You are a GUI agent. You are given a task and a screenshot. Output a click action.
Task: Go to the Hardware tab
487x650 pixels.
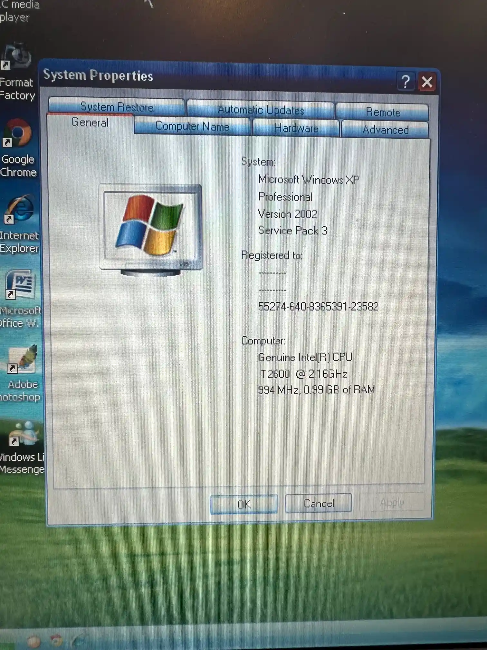click(x=296, y=128)
